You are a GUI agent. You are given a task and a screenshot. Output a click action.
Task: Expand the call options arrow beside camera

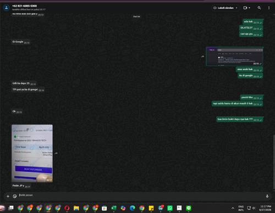pos(249,8)
